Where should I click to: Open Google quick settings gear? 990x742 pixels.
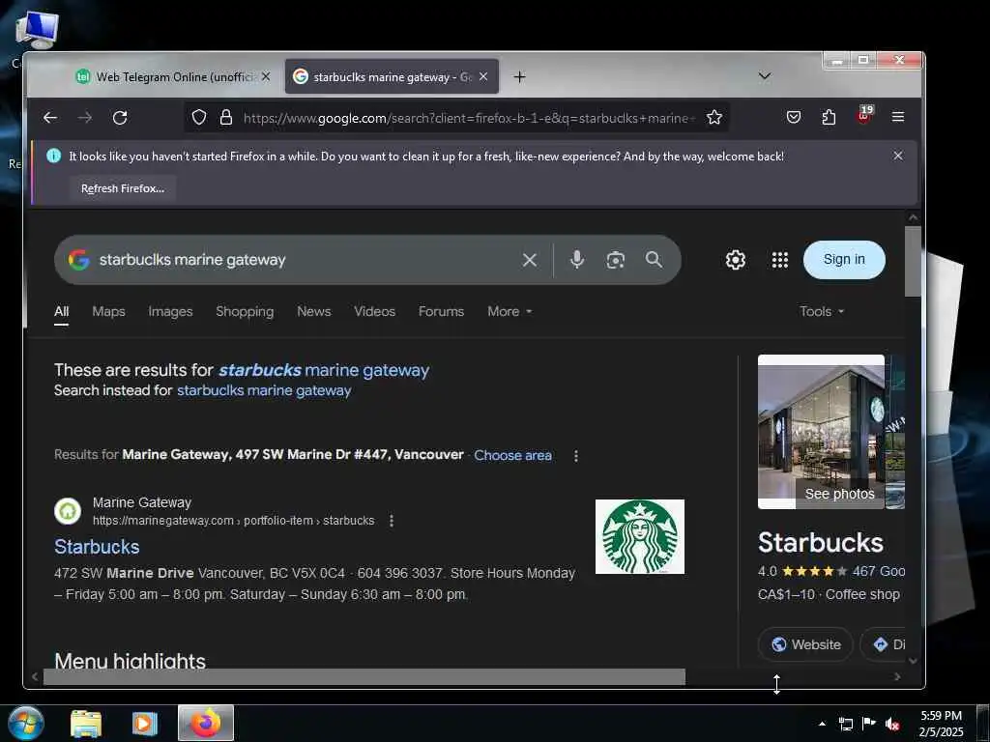click(736, 260)
